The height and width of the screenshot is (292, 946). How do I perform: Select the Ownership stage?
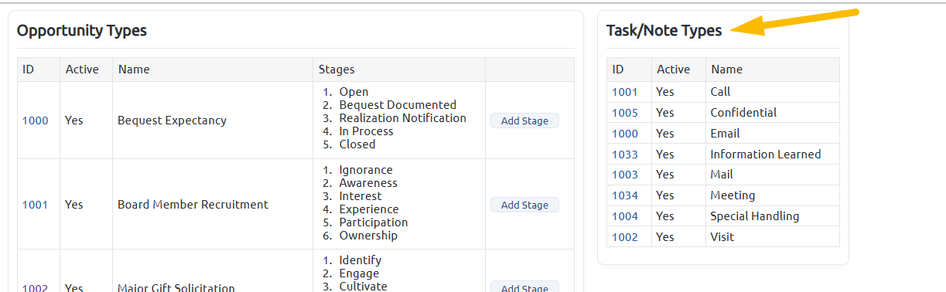pyautogui.click(x=368, y=236)
